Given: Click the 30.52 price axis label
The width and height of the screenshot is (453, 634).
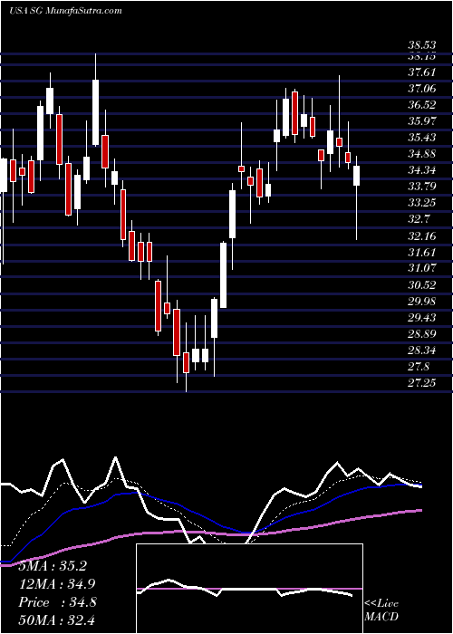Looking at the screenshot, I should pyautogui.click(x=422, y=284).
